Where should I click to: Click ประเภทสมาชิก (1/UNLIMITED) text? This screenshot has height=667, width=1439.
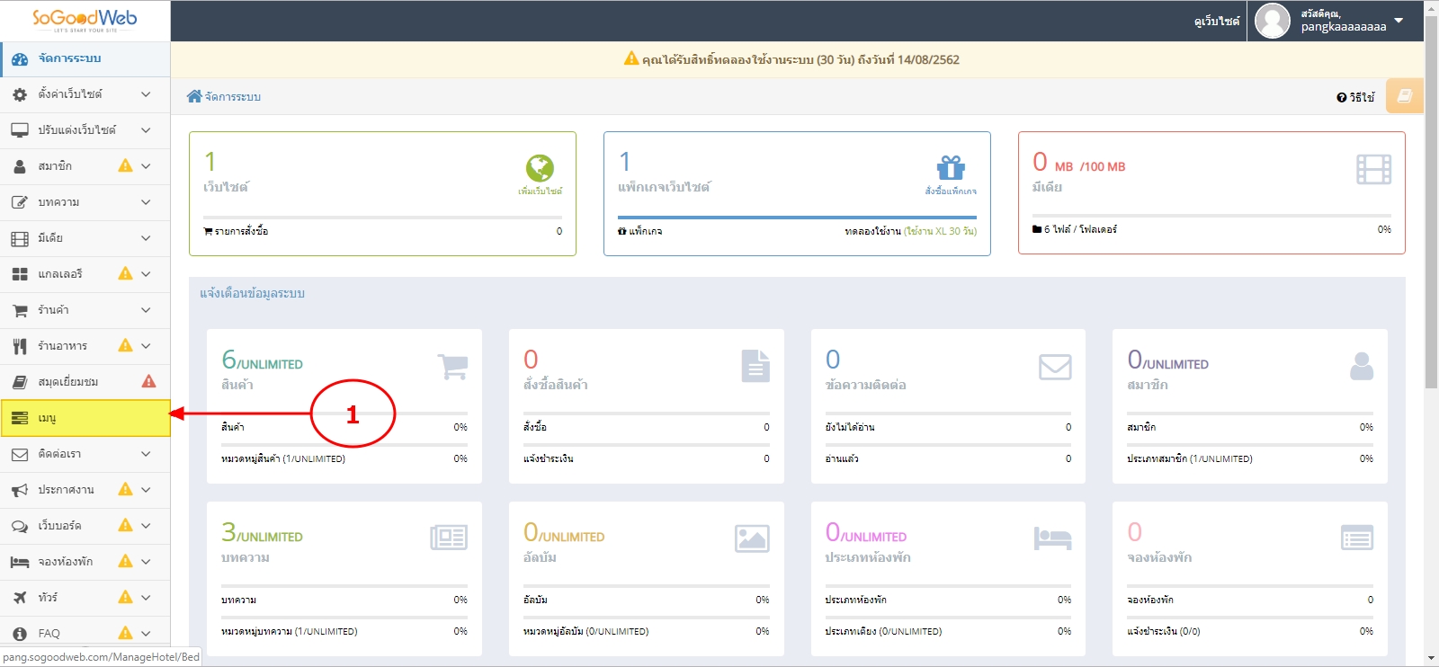(1190, 458)
